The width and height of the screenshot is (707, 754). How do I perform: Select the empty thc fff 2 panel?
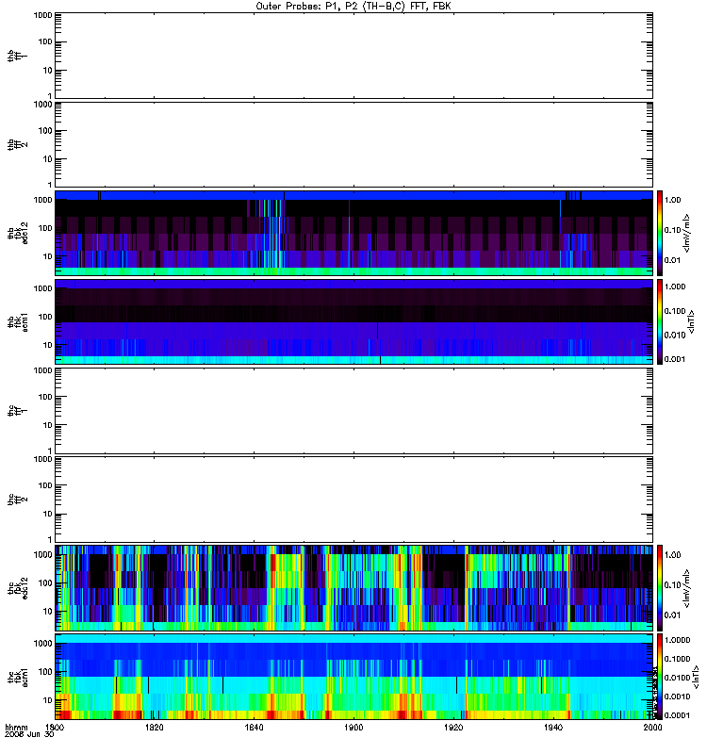[353, 500]
